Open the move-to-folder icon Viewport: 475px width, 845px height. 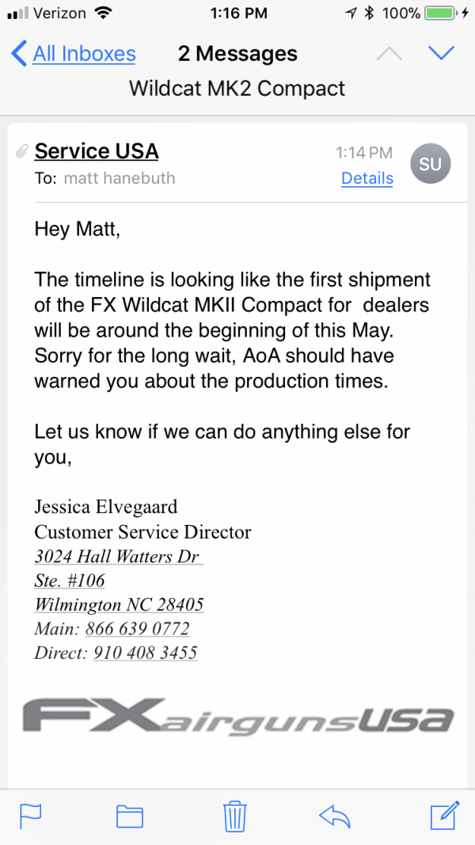(x=130, y=816)
